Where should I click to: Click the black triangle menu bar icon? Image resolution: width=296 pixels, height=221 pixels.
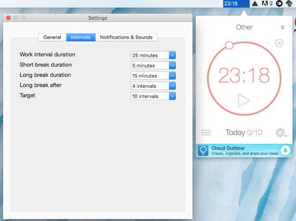click(255, 4)
